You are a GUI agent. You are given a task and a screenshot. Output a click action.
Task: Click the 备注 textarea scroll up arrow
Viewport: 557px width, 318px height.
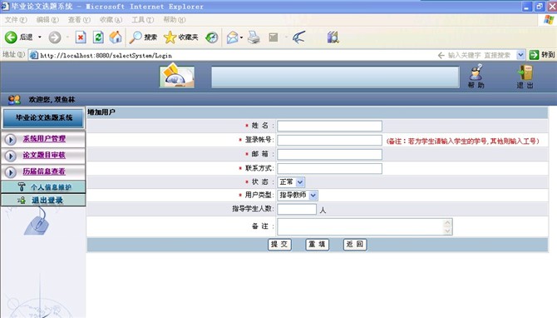(447, 223)
